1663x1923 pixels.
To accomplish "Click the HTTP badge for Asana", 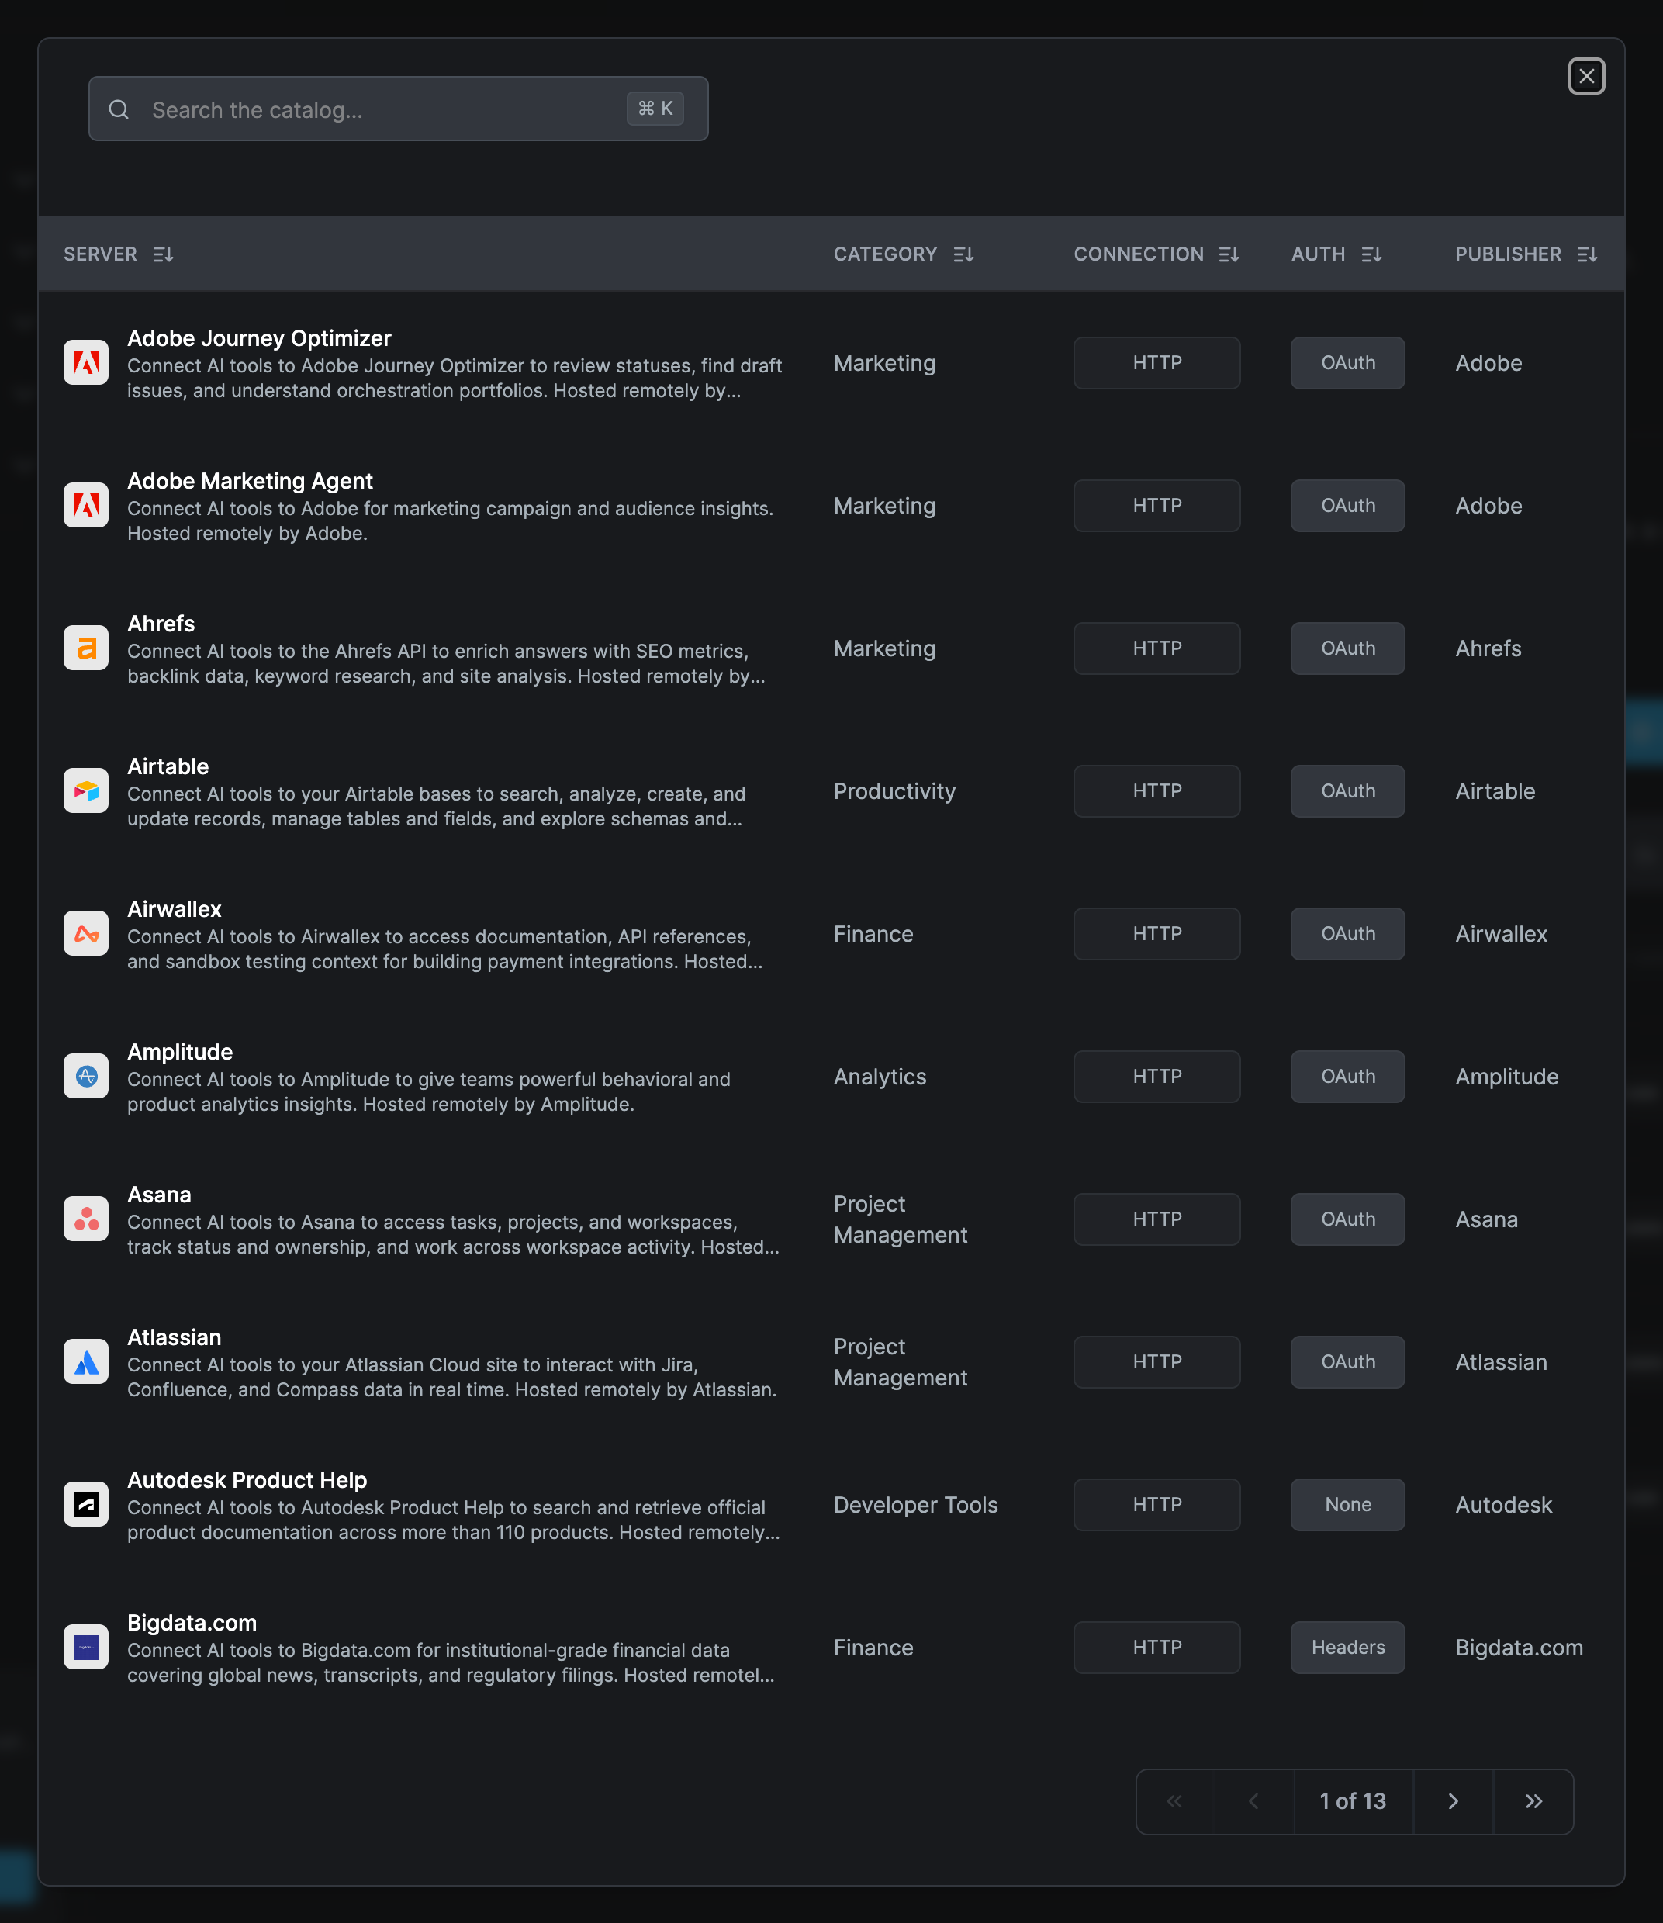I will (x=1156, y=1219).
